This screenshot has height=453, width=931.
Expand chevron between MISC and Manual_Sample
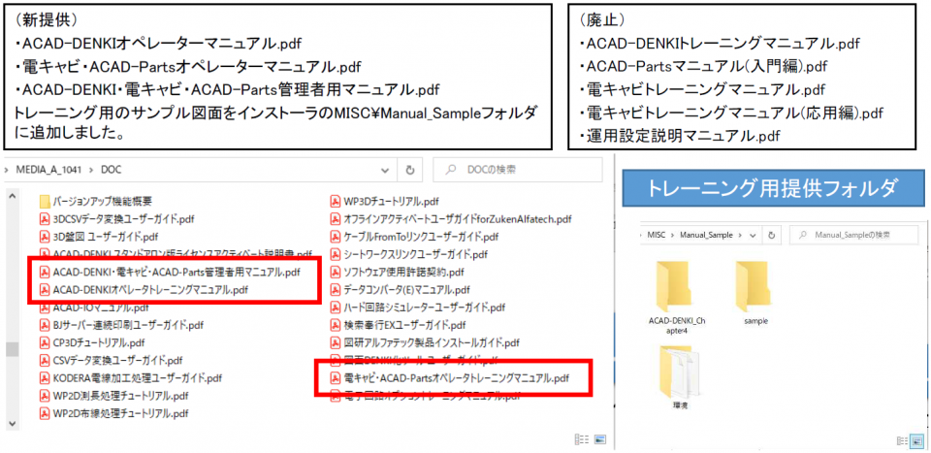coord(674,235)
